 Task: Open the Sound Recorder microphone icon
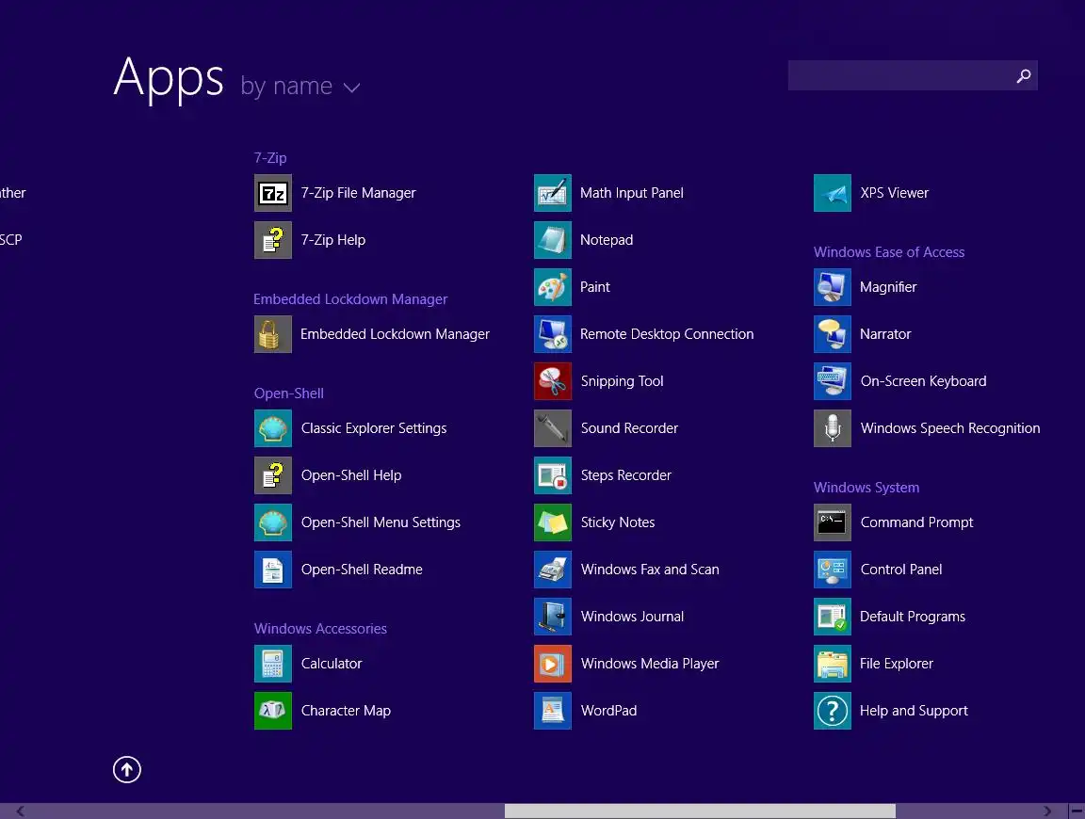point(553,428)
